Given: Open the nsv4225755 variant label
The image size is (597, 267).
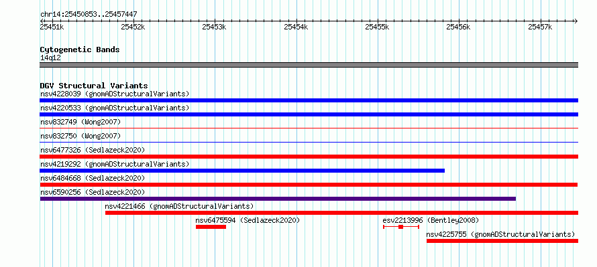Looking at the screenshot, I should click(500, 234).
